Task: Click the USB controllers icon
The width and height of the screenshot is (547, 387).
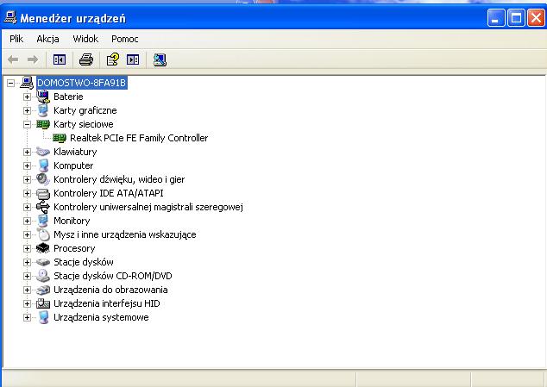Action: 43,207
